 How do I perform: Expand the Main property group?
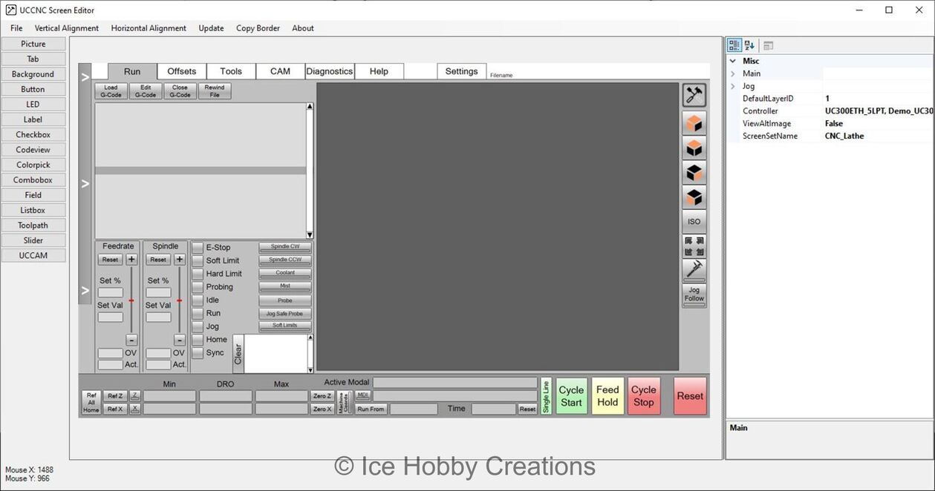point(733,73)
